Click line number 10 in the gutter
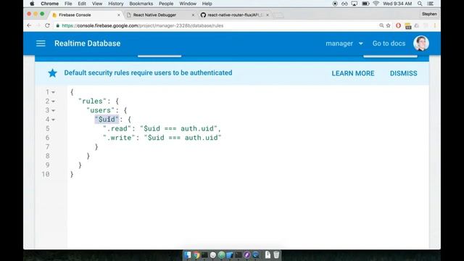The height and width of the screenshot is (261, 464). 46,174
